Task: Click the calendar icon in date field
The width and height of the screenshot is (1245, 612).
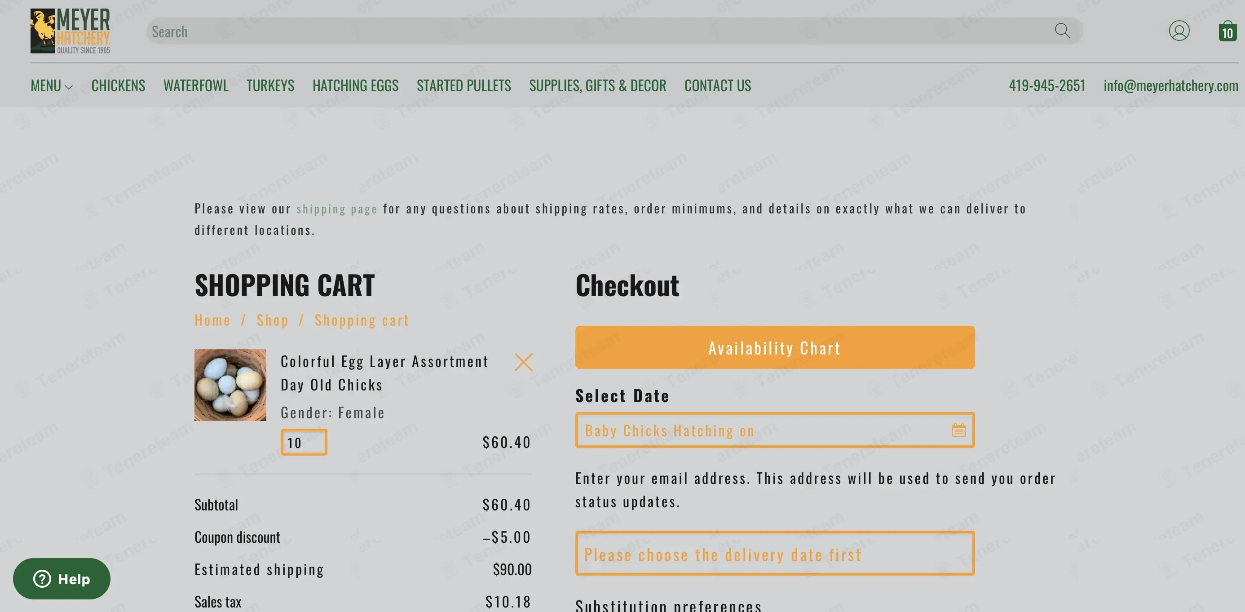Action: pyautogui.click(x=958, y=430)
